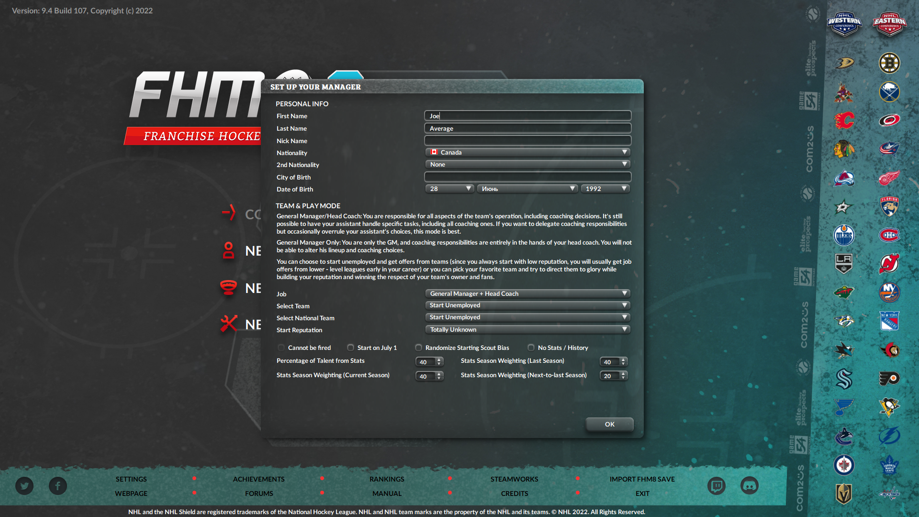Choose the Philadelphia Flyers logo
Viewport: 919px width, 517px height.
pyautogui.click(x=889, y=379)
